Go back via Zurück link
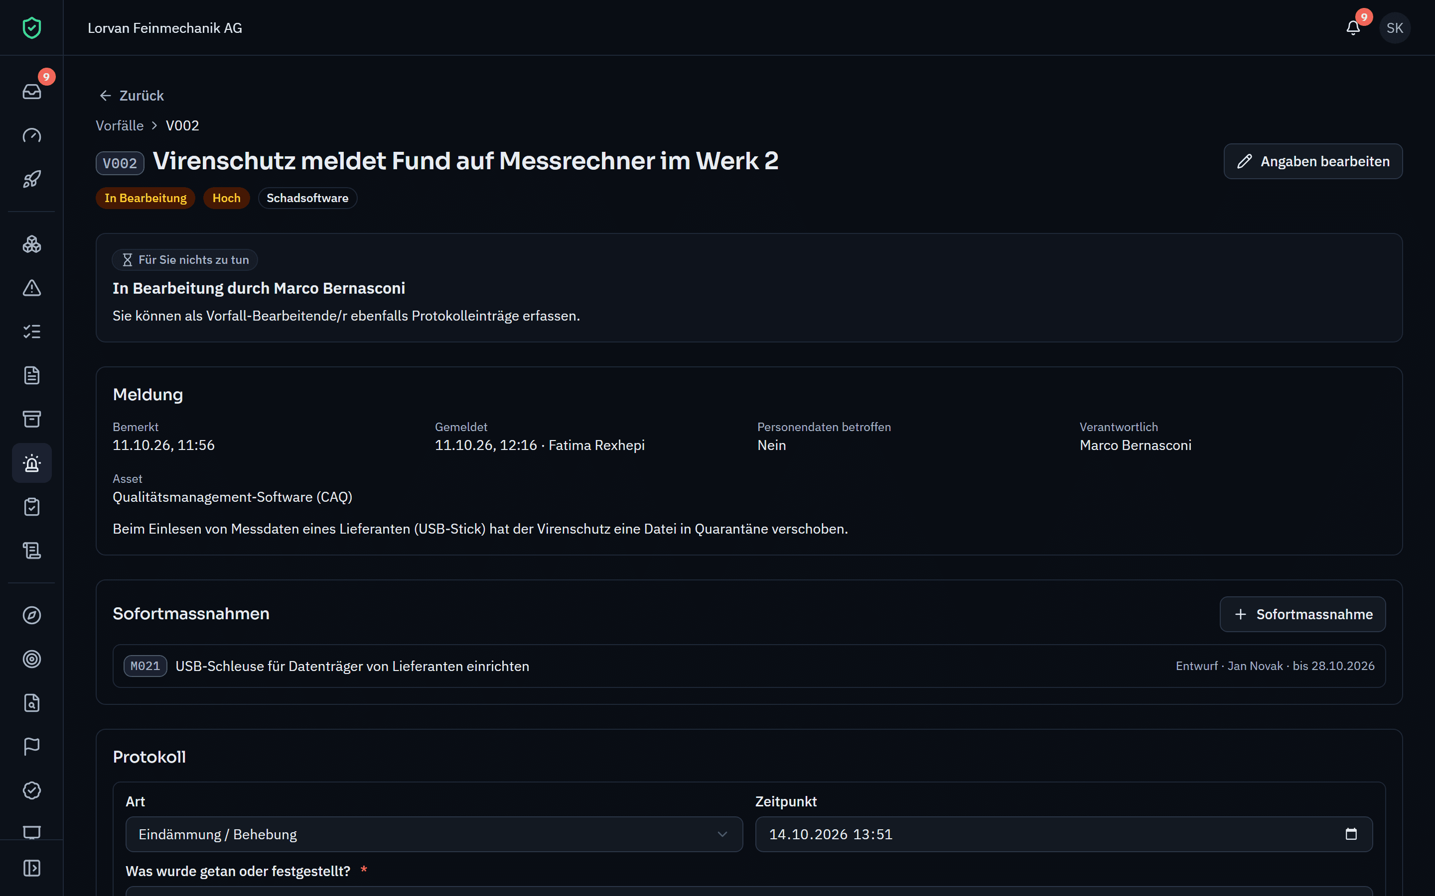 click(x=131, y=96)
